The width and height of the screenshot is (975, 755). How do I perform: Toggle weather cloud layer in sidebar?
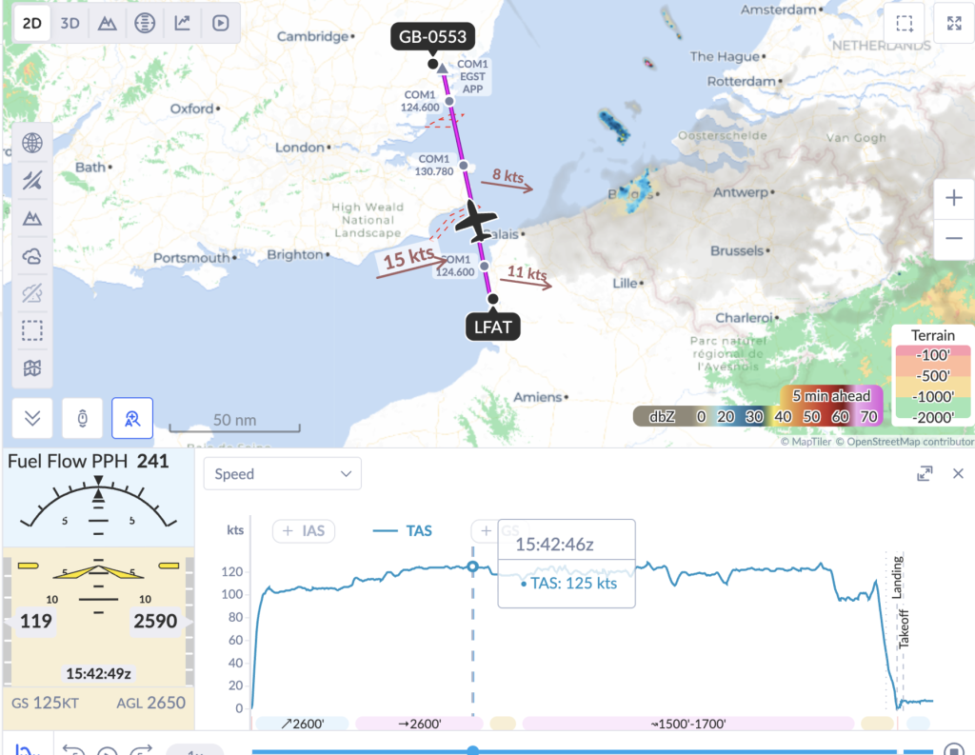pos(32,255)
